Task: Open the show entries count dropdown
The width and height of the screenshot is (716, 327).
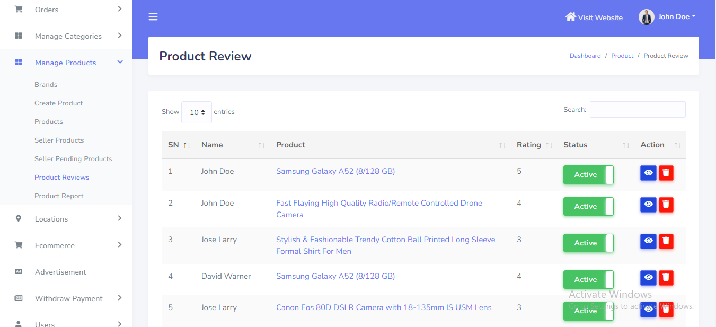Action: point(197,112)
